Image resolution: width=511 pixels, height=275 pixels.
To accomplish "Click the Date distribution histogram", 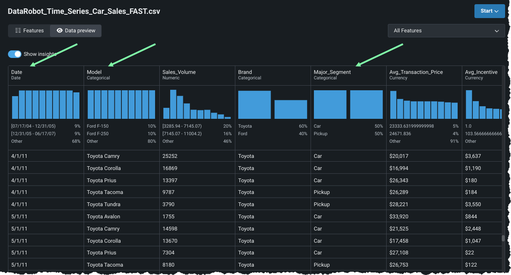I will coord(45,105).
